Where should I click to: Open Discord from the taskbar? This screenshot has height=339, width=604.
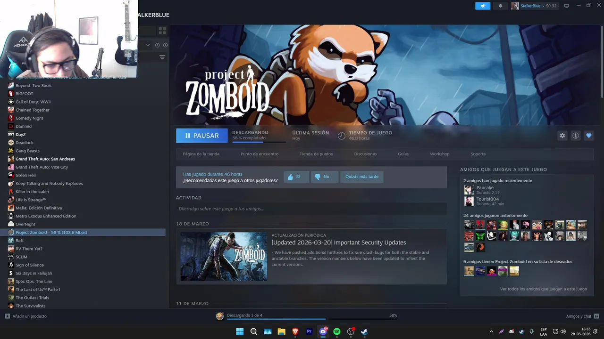pyautogui.click(x=323, y=331)
